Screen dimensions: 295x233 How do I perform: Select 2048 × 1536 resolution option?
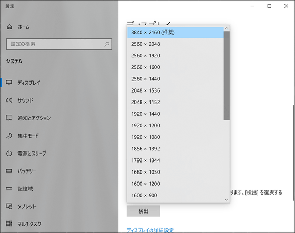click(175, 90)
